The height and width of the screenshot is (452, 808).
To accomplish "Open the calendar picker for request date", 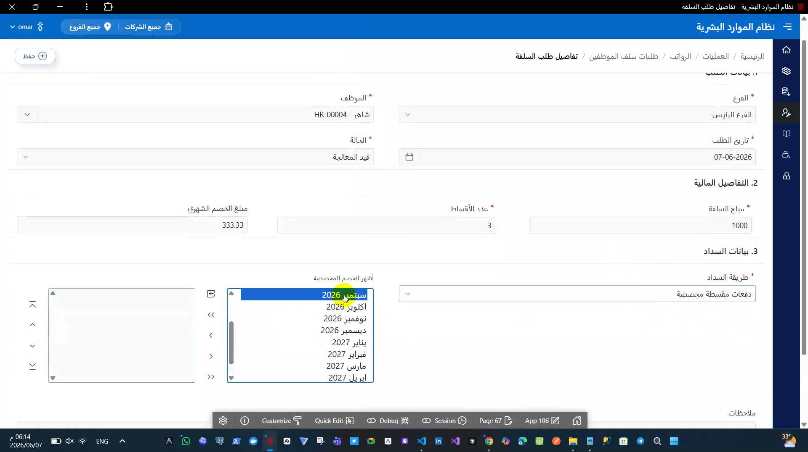I will point(409,157).
